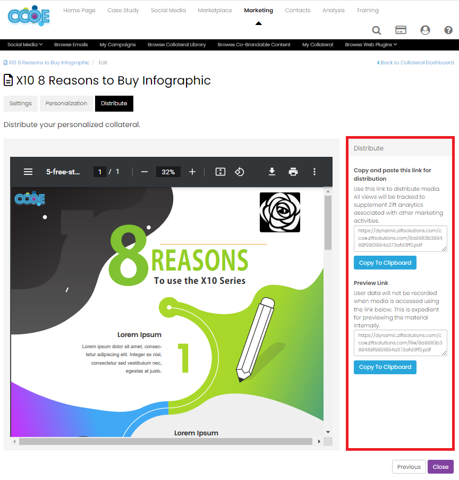Click the black rose logo in the infographic
Screen dimensions: 459x480
(279, 212)
